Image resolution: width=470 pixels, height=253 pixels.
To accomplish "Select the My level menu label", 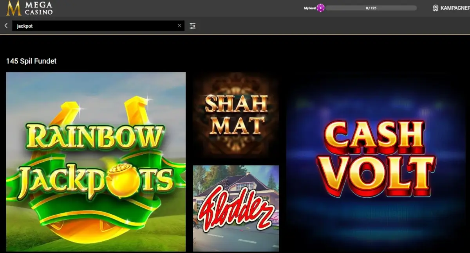I will [309, 7].
